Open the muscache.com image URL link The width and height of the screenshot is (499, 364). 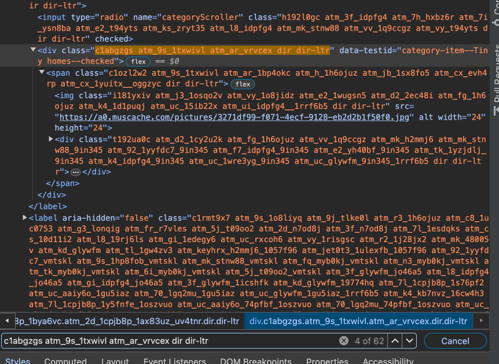[234, 117]
